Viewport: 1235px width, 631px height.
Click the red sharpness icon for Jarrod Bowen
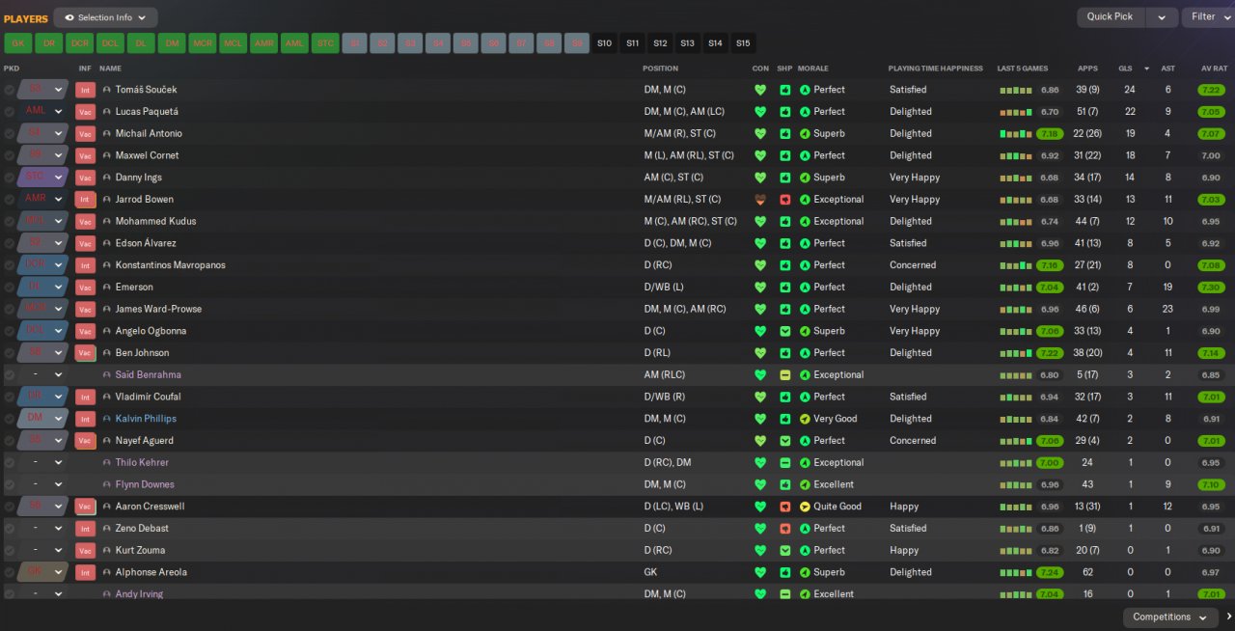coord(784,200)
